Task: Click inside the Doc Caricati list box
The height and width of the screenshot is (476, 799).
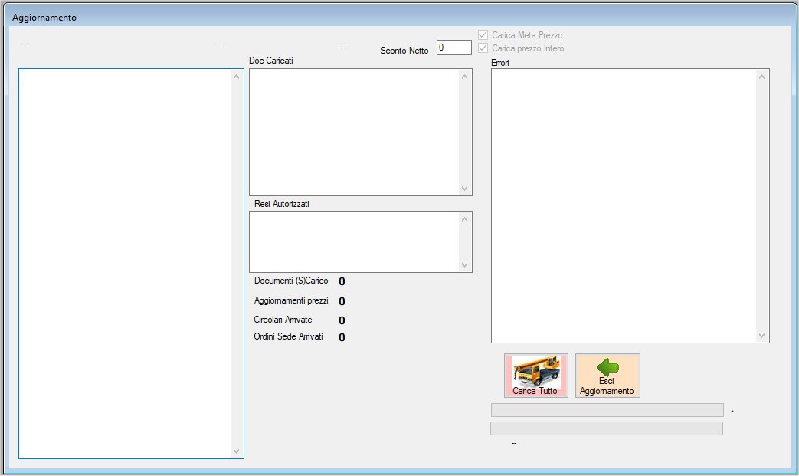Action: 353,131
